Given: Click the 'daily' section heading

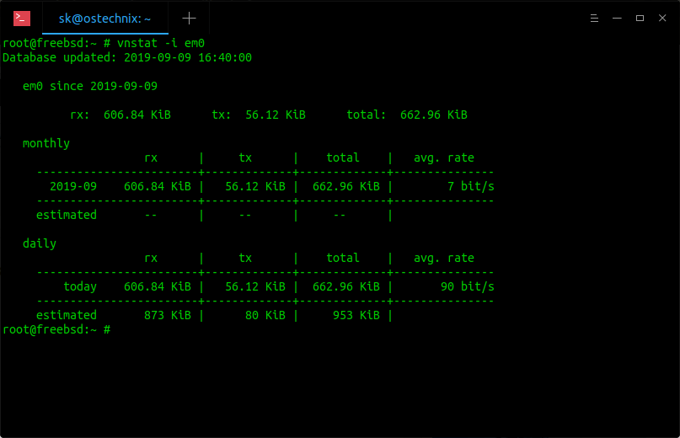Looking at the screenshot, I should [40, 243].
